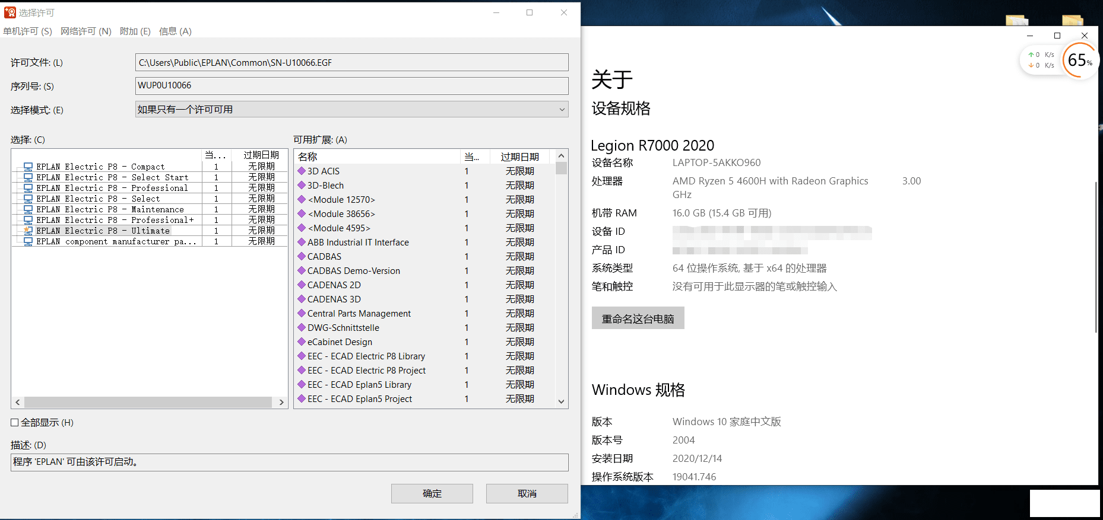Click the ABB Industrial IT Interface icon
The height and width of the screenshot is (520, 1103).
tap(302, 242)
